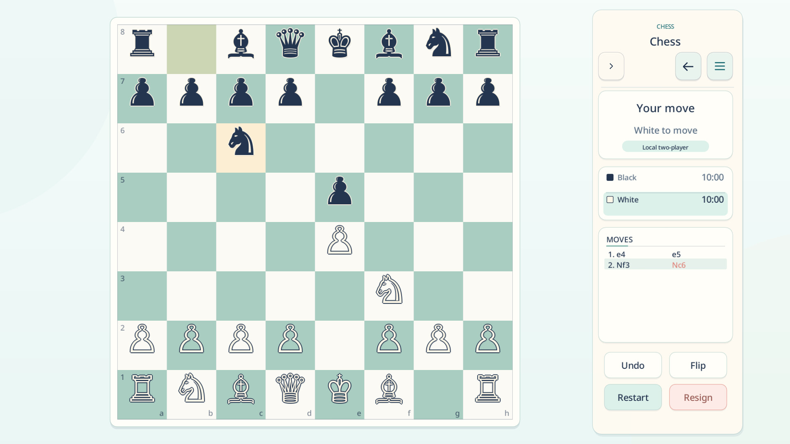790x444 pixels.
Task: Resign the game
Action: coord(698,397)
